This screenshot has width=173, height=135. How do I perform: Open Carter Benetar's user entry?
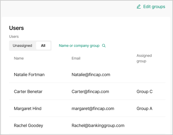(x=28, y=92)
